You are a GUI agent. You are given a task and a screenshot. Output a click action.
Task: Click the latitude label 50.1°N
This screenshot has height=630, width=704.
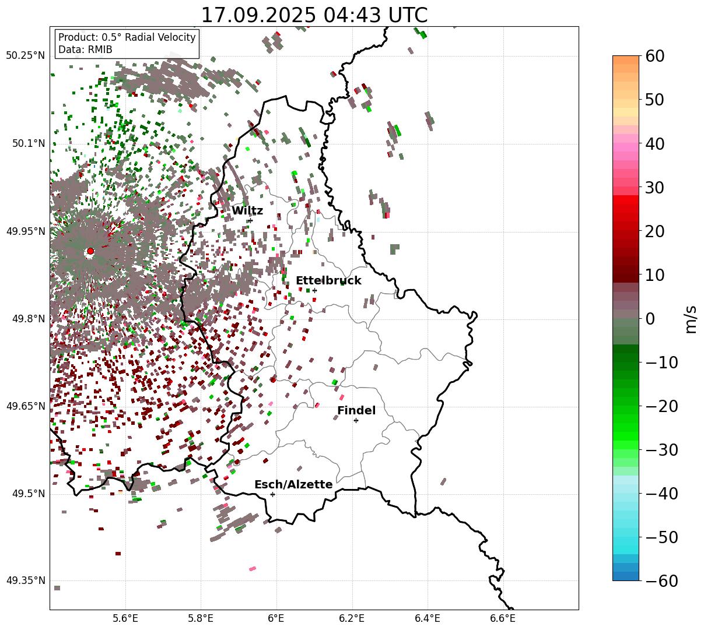click(28, 143)
